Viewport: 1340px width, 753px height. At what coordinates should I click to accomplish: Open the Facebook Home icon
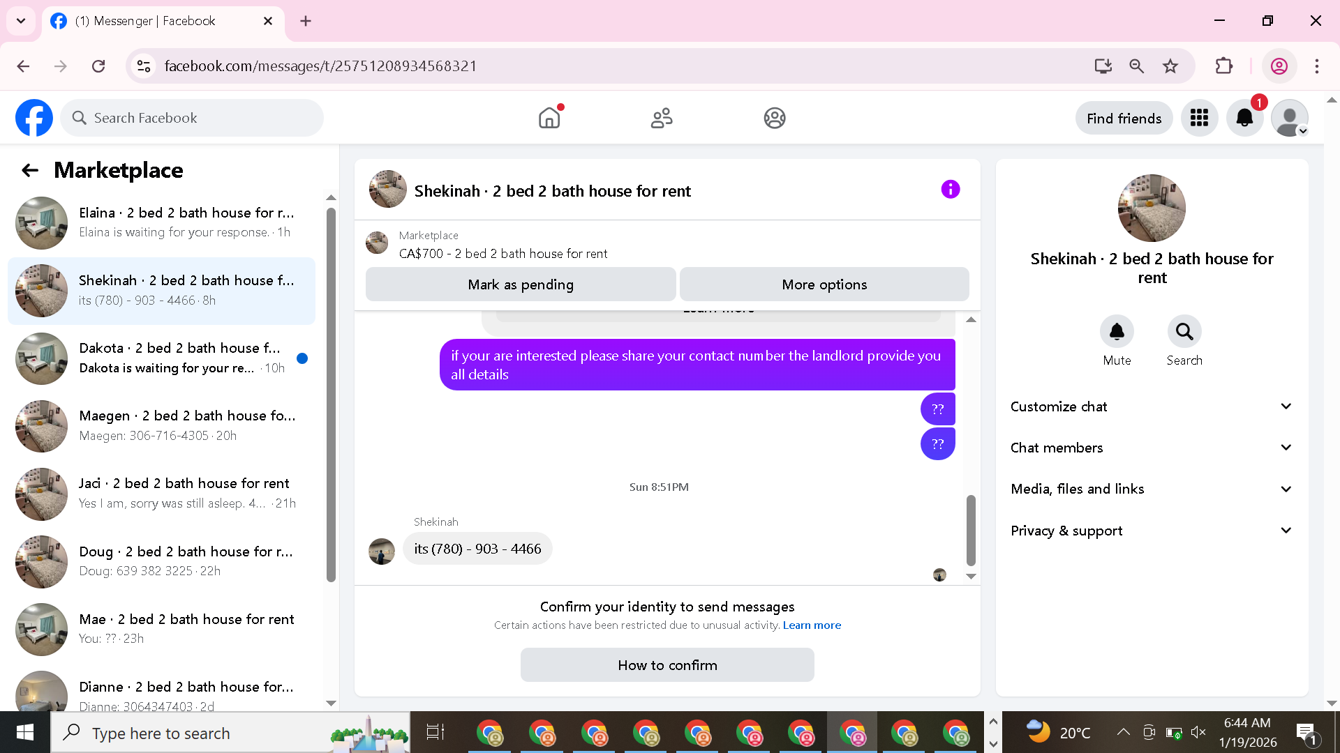tap(549, 118)
